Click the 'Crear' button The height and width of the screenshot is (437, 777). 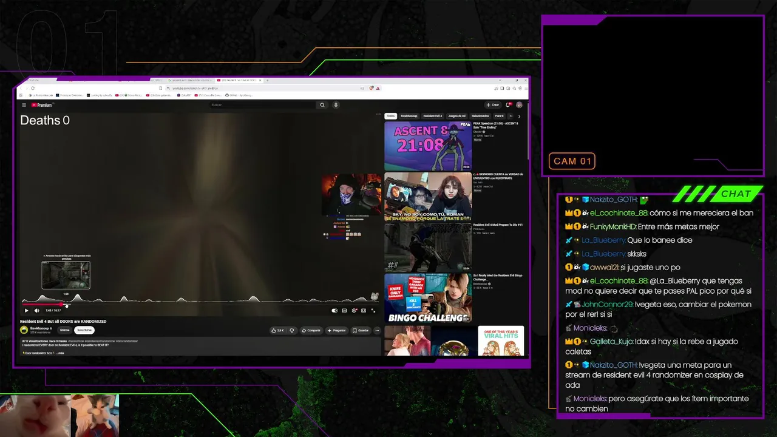pyautogui.click(x=493, y=105)
